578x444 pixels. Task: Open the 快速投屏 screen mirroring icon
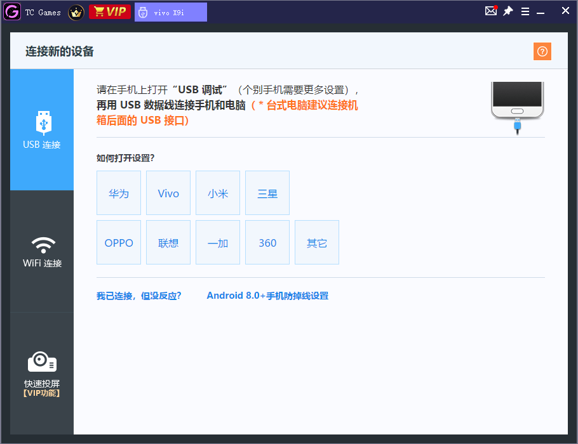point(42,360)
